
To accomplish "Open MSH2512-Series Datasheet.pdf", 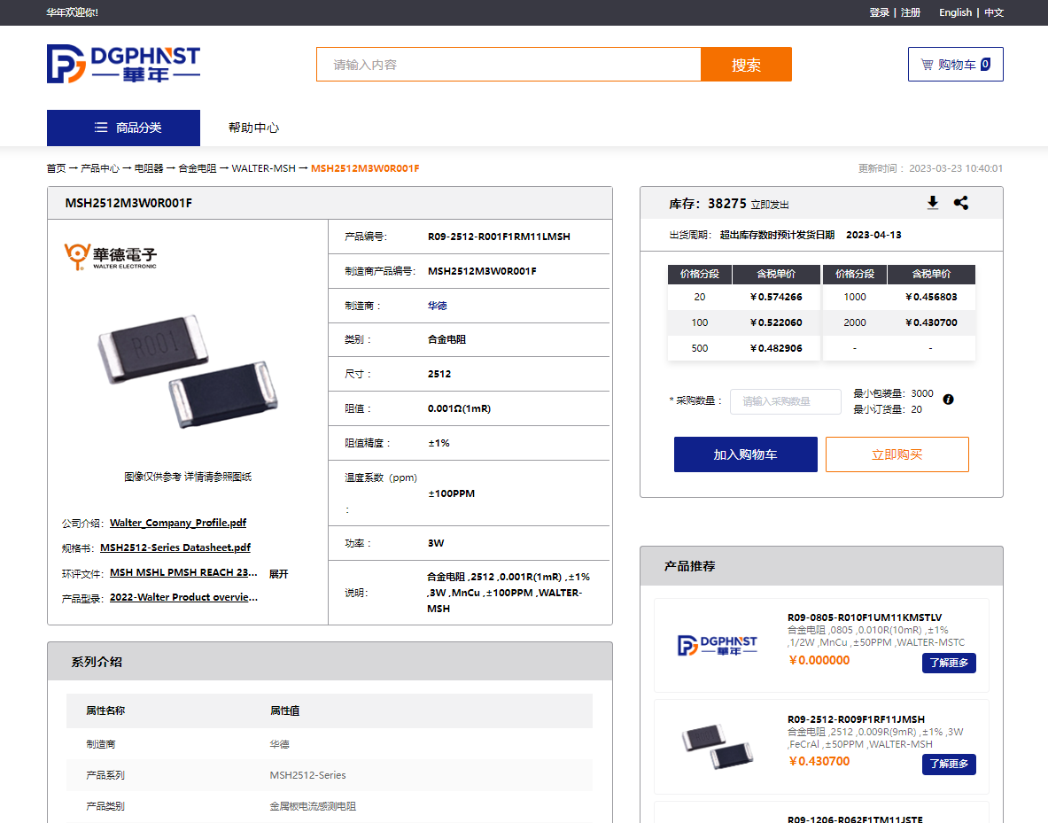I will [175, 547].
